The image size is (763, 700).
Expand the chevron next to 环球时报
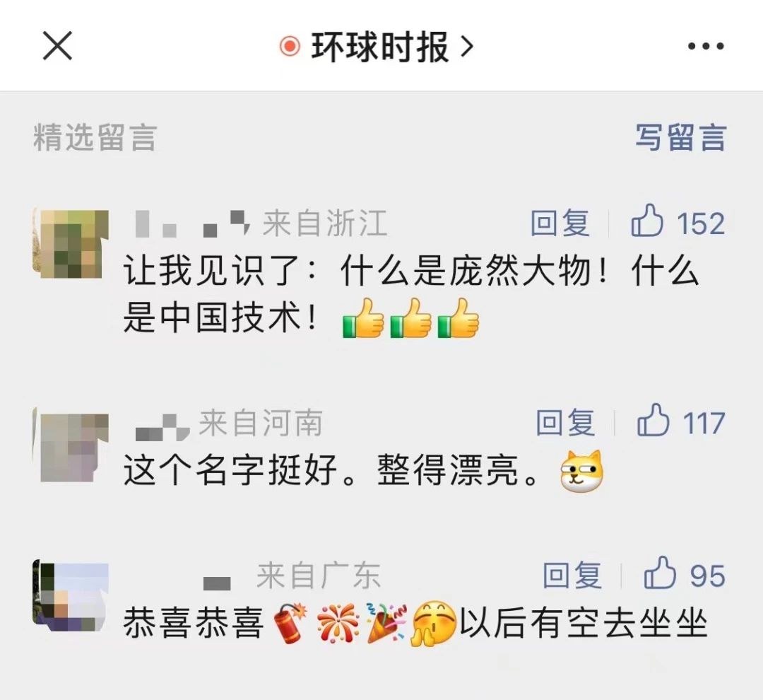click(467, 47)
